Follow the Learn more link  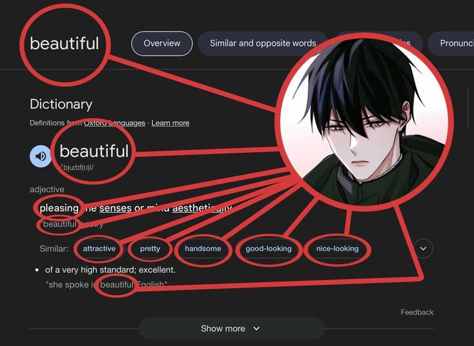click(x=170, y=123)
